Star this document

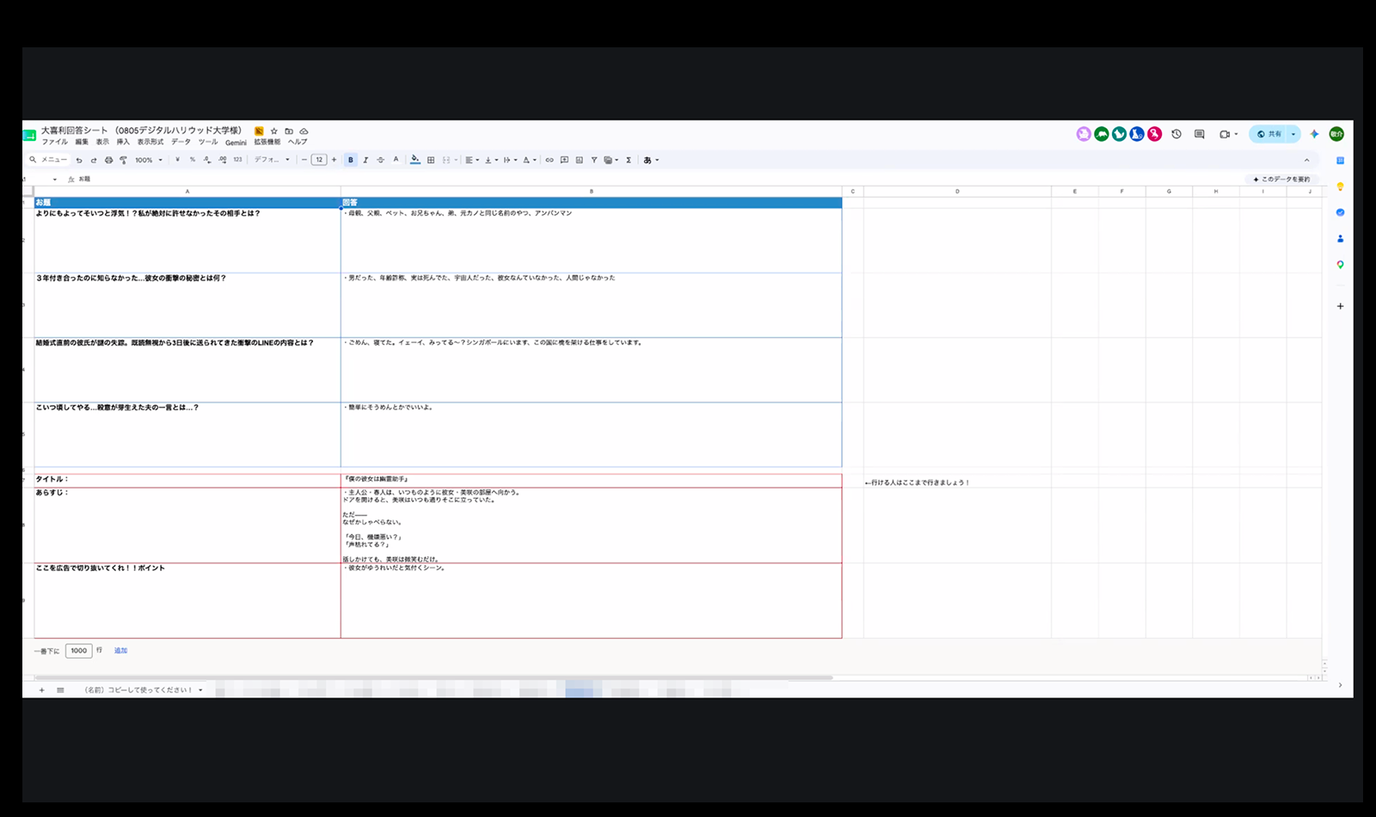click(x=274, y=131)
